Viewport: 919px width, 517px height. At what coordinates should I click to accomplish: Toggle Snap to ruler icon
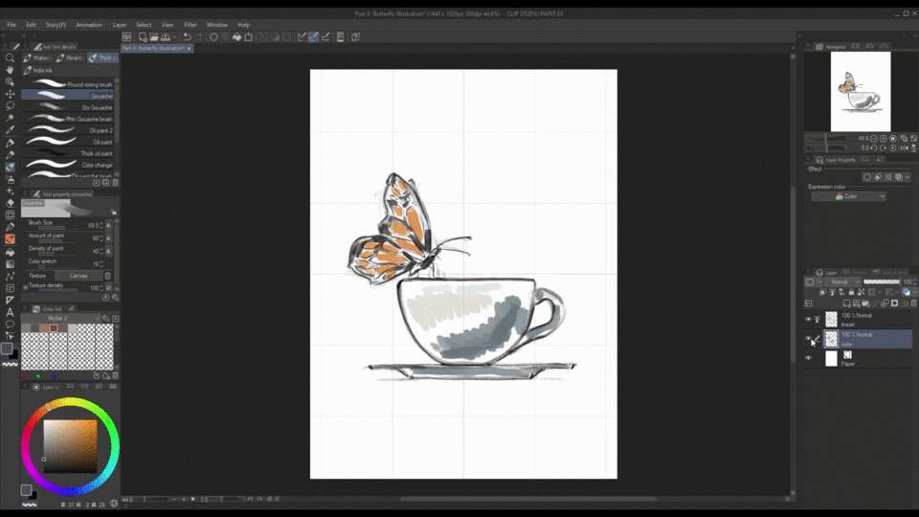[302, 37]
